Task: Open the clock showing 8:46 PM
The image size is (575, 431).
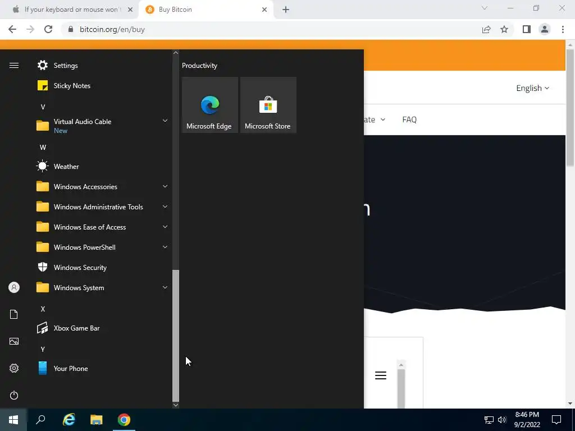Action: click(x=527, y=420)
